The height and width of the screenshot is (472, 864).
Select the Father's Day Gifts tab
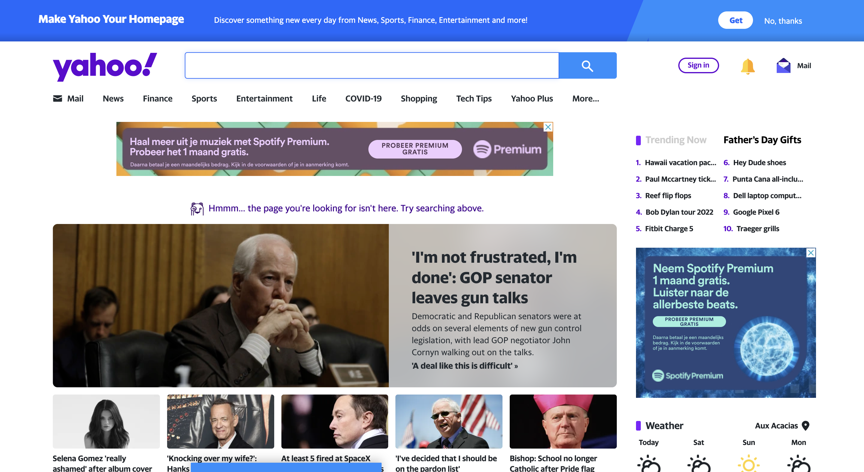tap(762, 140)
